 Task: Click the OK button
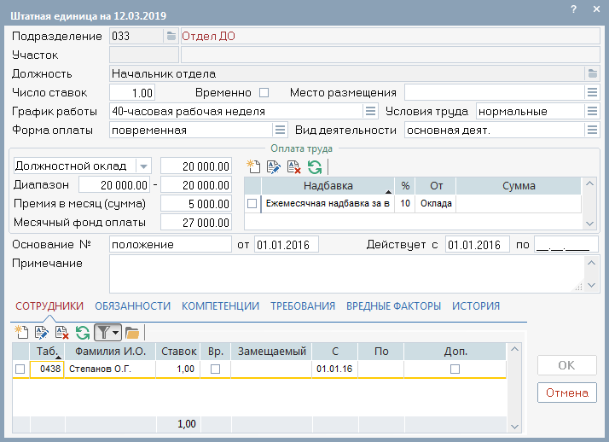(566, 365)
